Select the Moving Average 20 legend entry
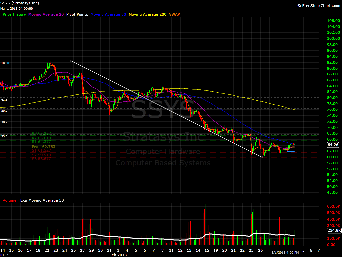 (x=46, y=14)
